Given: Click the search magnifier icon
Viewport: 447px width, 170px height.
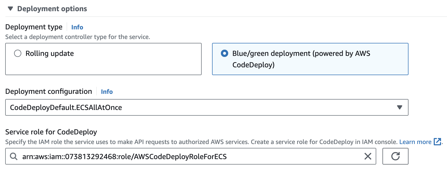Looking at the screenshot, I should tap(14, 156).
